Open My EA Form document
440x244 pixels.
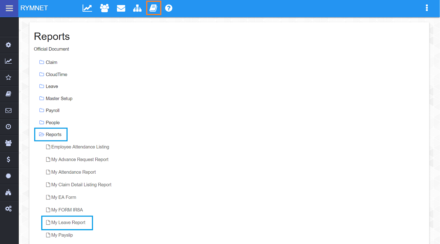[64, 197]
